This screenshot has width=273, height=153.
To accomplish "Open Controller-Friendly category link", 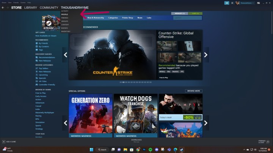I will pos(47,85).
